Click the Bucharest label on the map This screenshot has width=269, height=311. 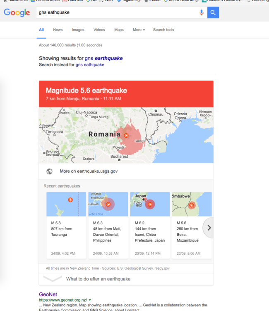pos(119,157)
